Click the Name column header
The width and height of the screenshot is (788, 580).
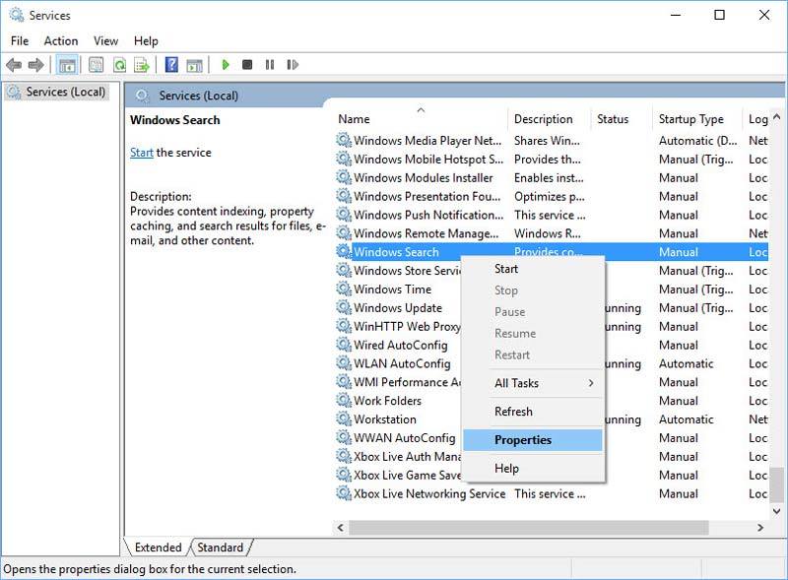click(x=355, y=118)
